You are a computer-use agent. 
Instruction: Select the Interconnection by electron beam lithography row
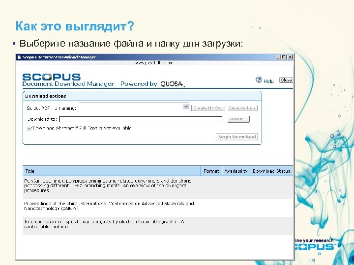[158, 226]
